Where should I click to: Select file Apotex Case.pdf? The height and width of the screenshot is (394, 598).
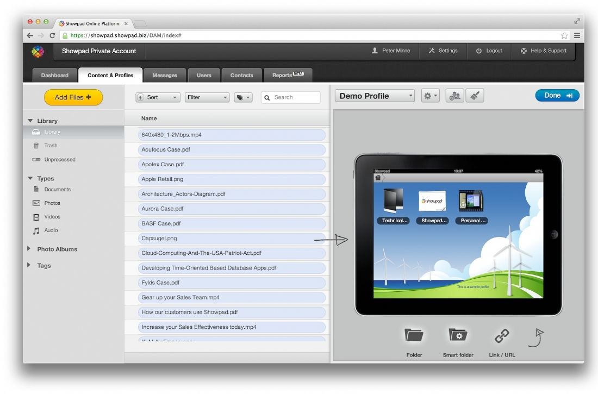coord(232,164)
